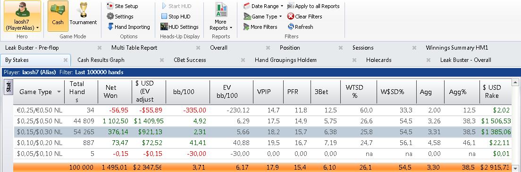Open Winnings Summary HM1 tab
This screenshot has width=521, height=172.
[457, 48]
